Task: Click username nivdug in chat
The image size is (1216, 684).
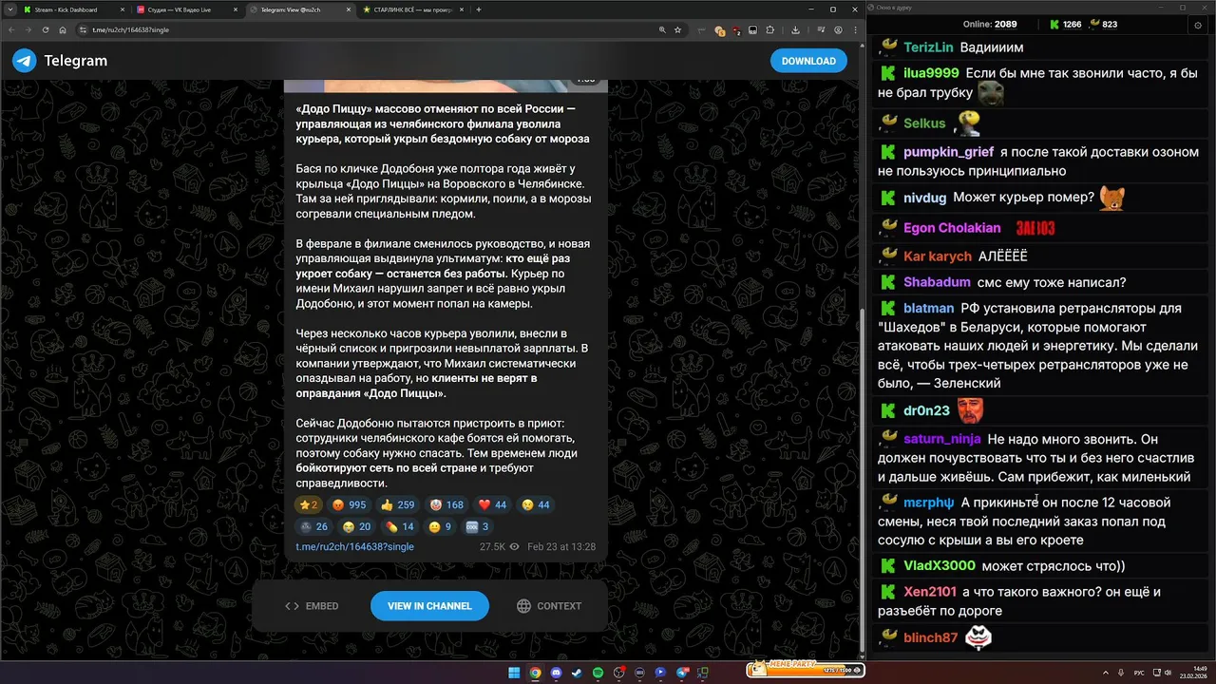Action: 925,198
